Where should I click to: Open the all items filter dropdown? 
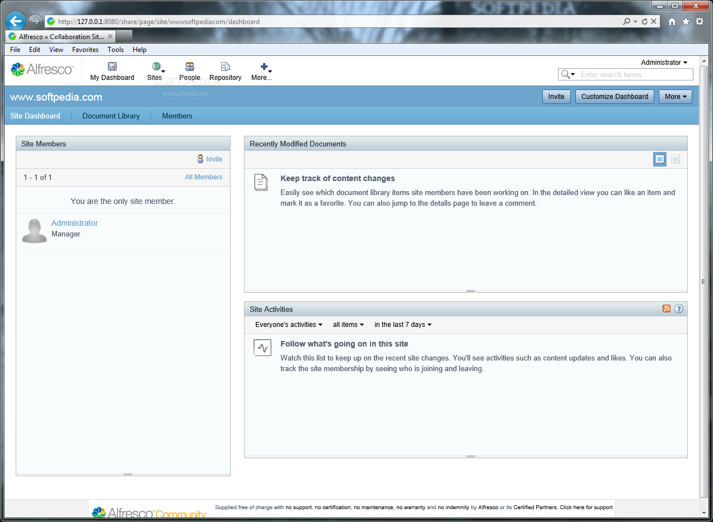348,325
